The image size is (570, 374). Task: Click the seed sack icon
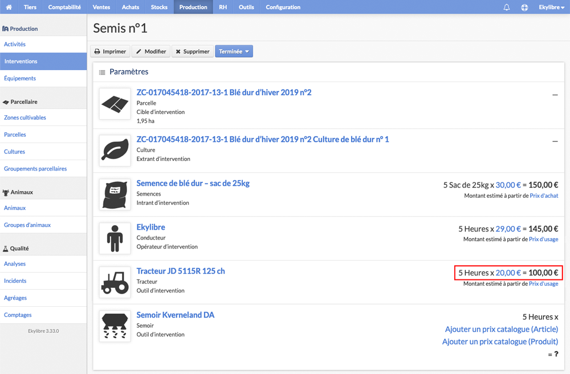click(115, 194)
